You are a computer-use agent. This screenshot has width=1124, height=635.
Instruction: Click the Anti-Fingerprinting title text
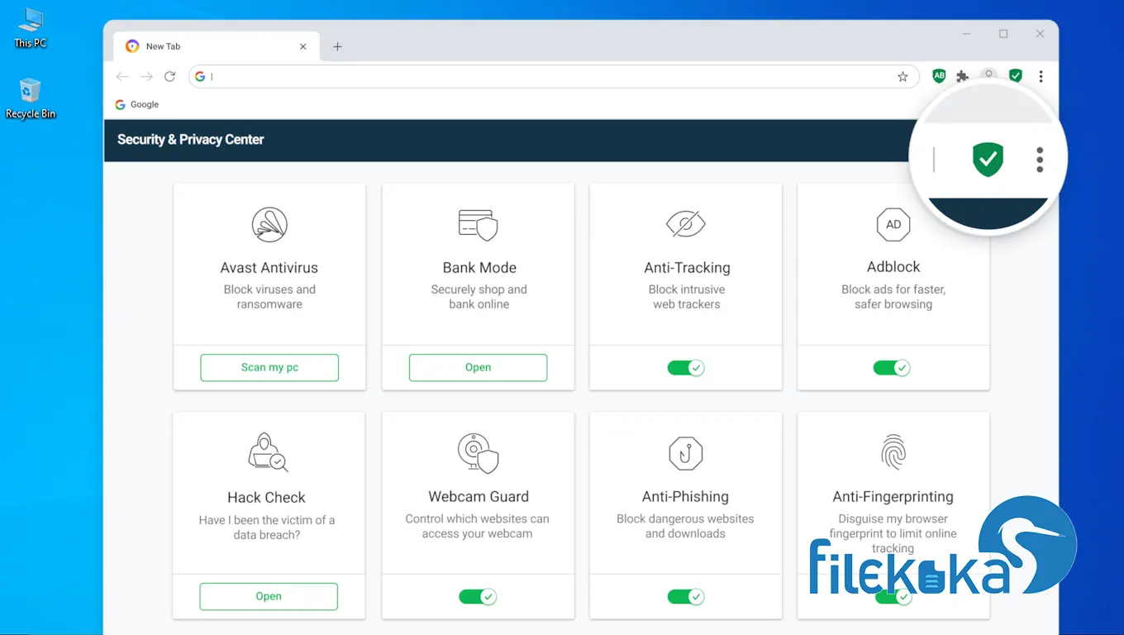(x=893, y=497)
